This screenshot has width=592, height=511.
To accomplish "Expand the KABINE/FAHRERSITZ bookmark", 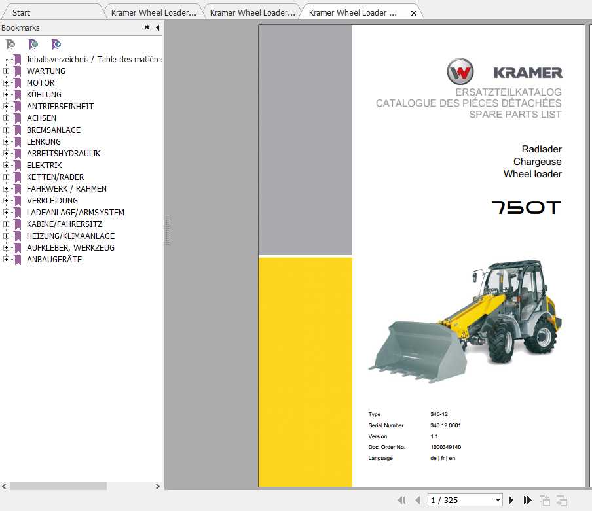I will click(6, 224).
